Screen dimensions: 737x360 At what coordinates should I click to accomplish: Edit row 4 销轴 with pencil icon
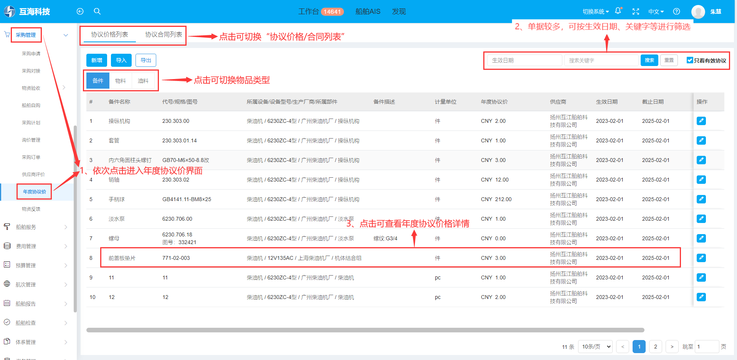(701, 180)
